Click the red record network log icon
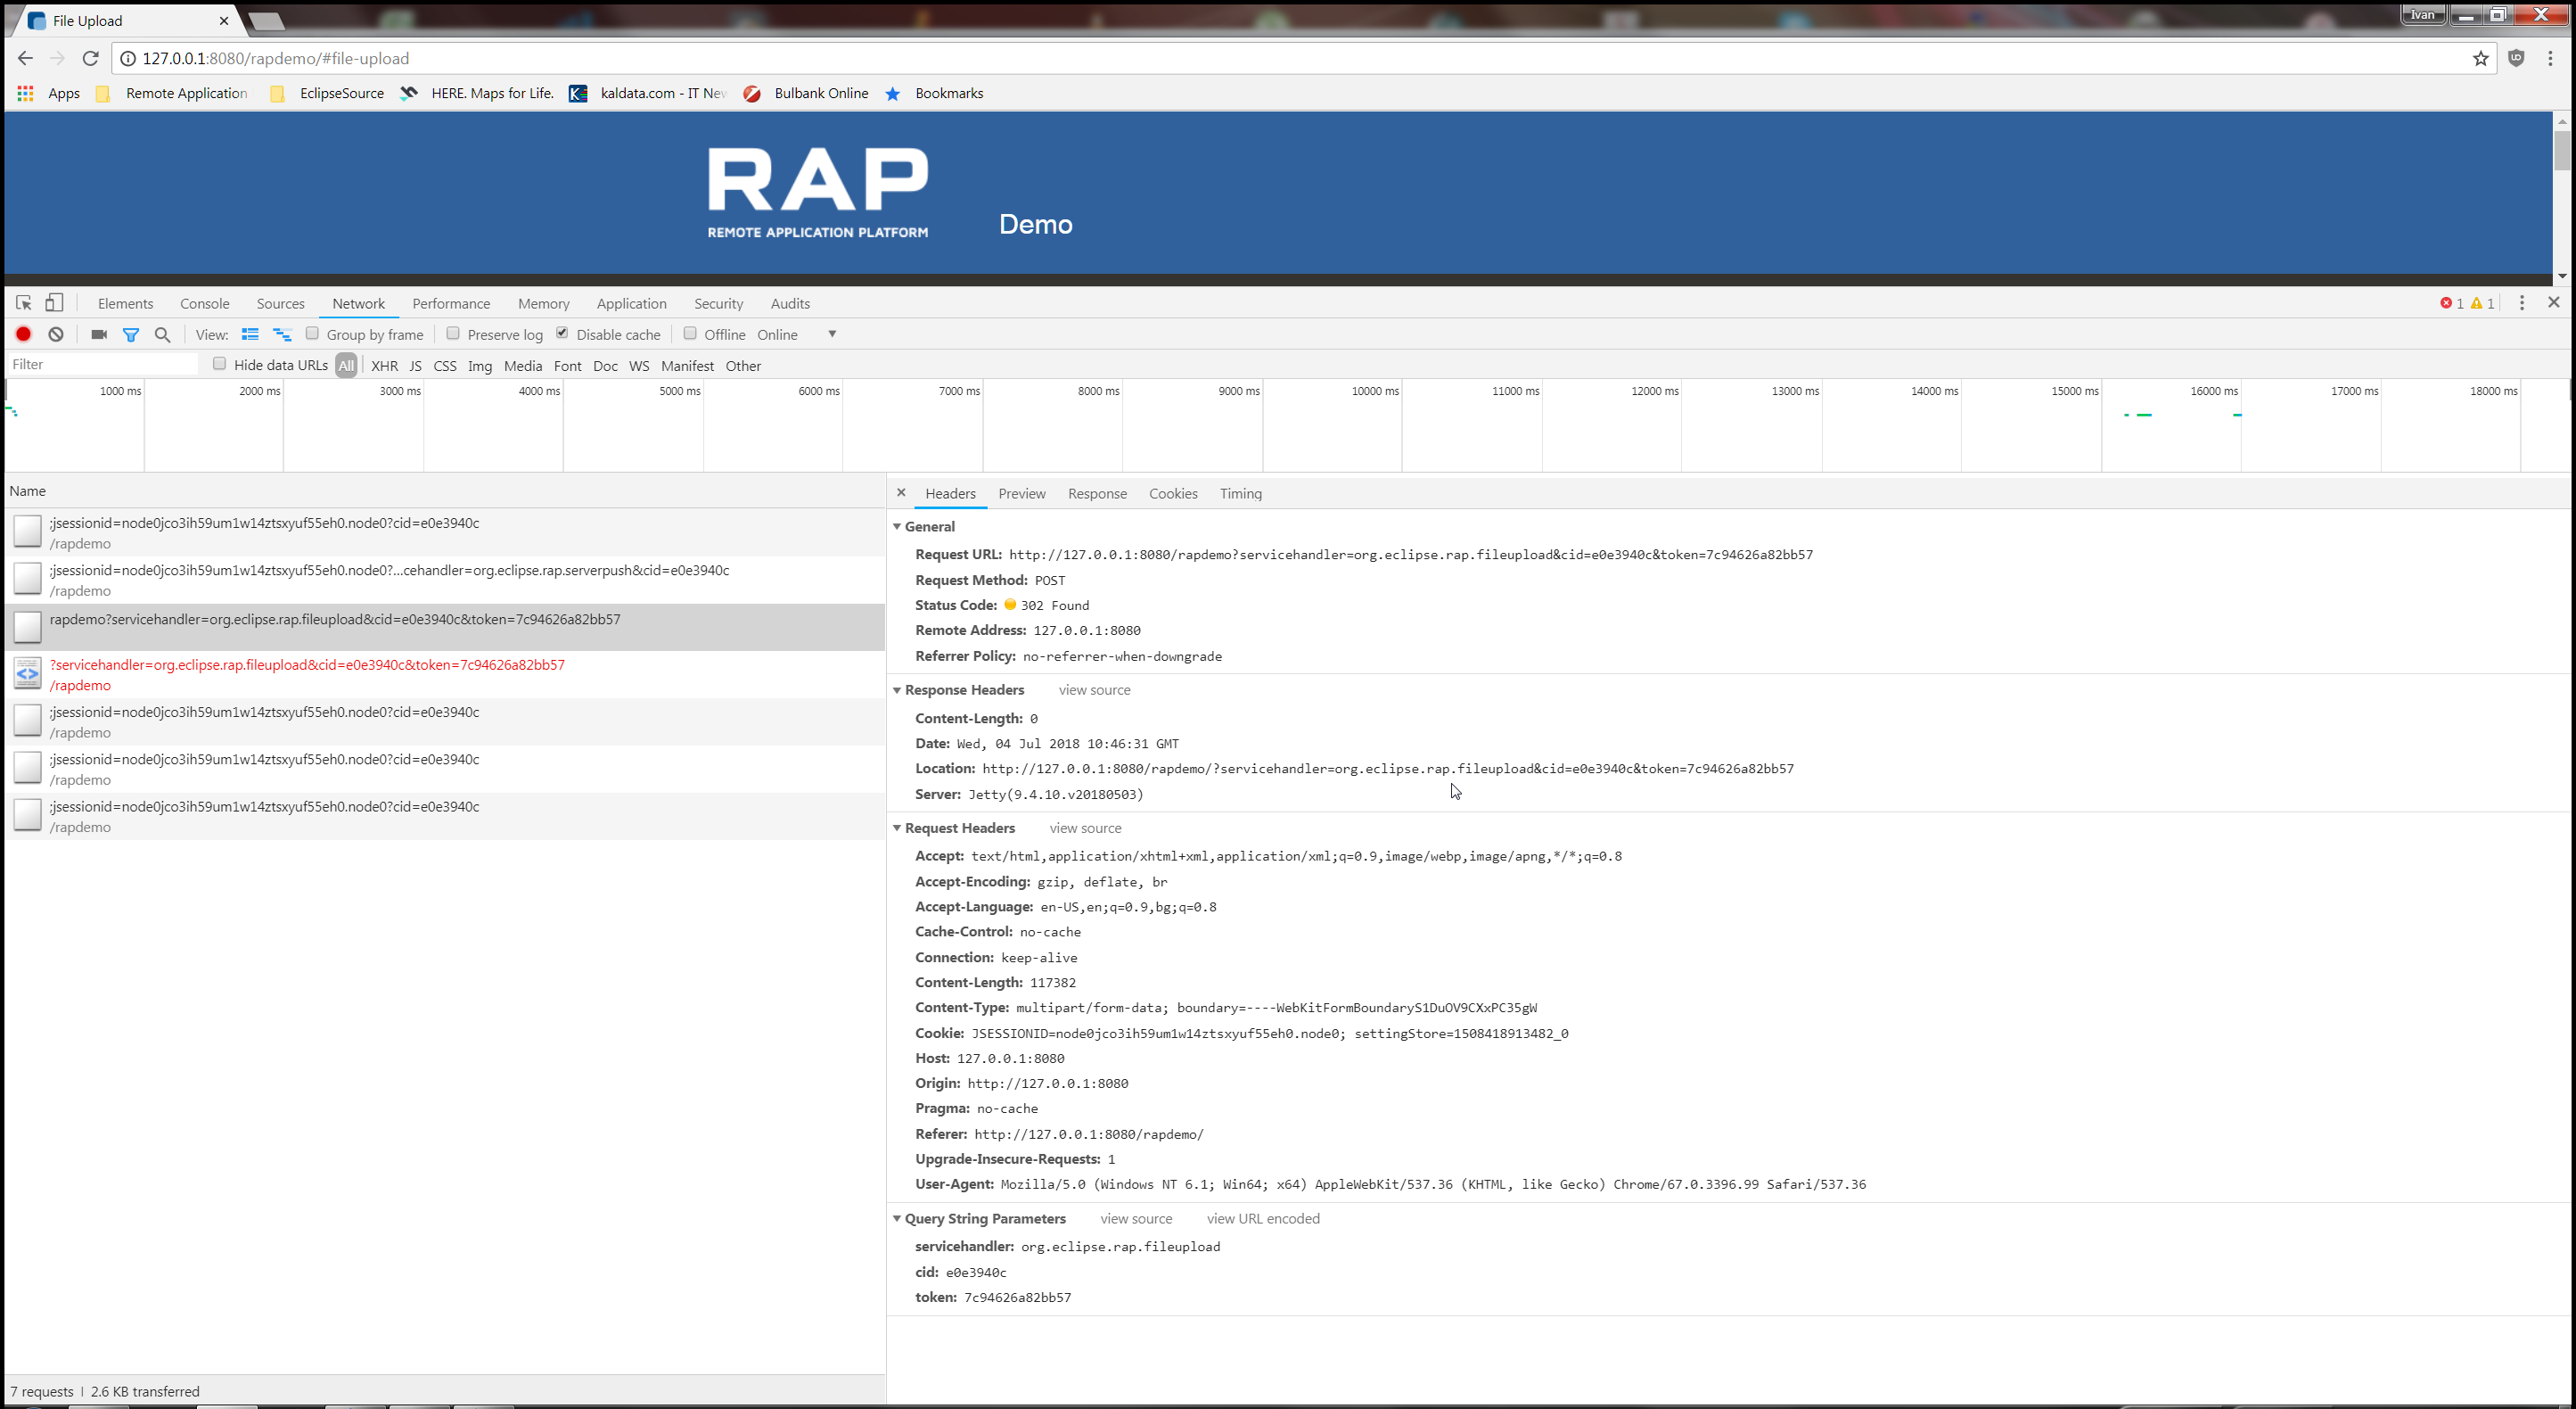The image size is (2576, 1409). coord(24,334)
